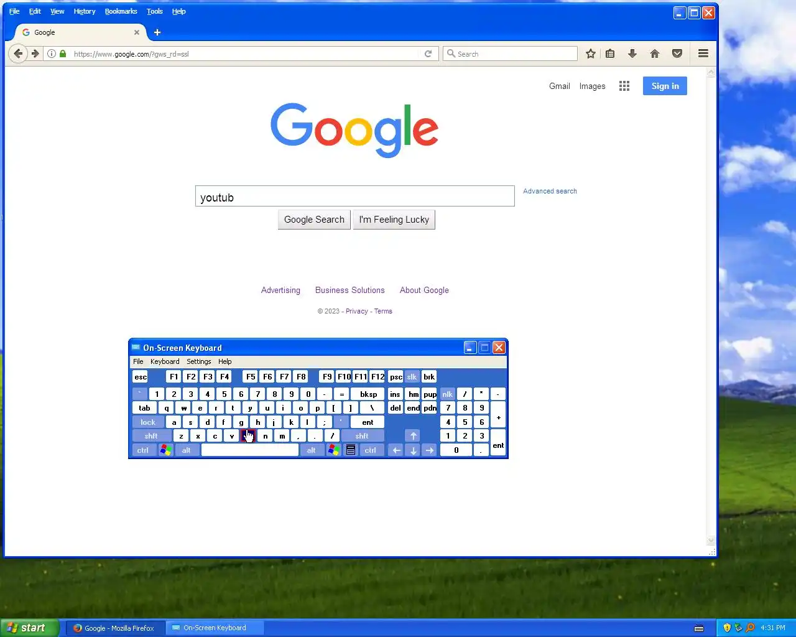The height and width of the screenshot is (637, 796).
Task: Hit the left arrow key on keyboard
Action: click(396, 450)
